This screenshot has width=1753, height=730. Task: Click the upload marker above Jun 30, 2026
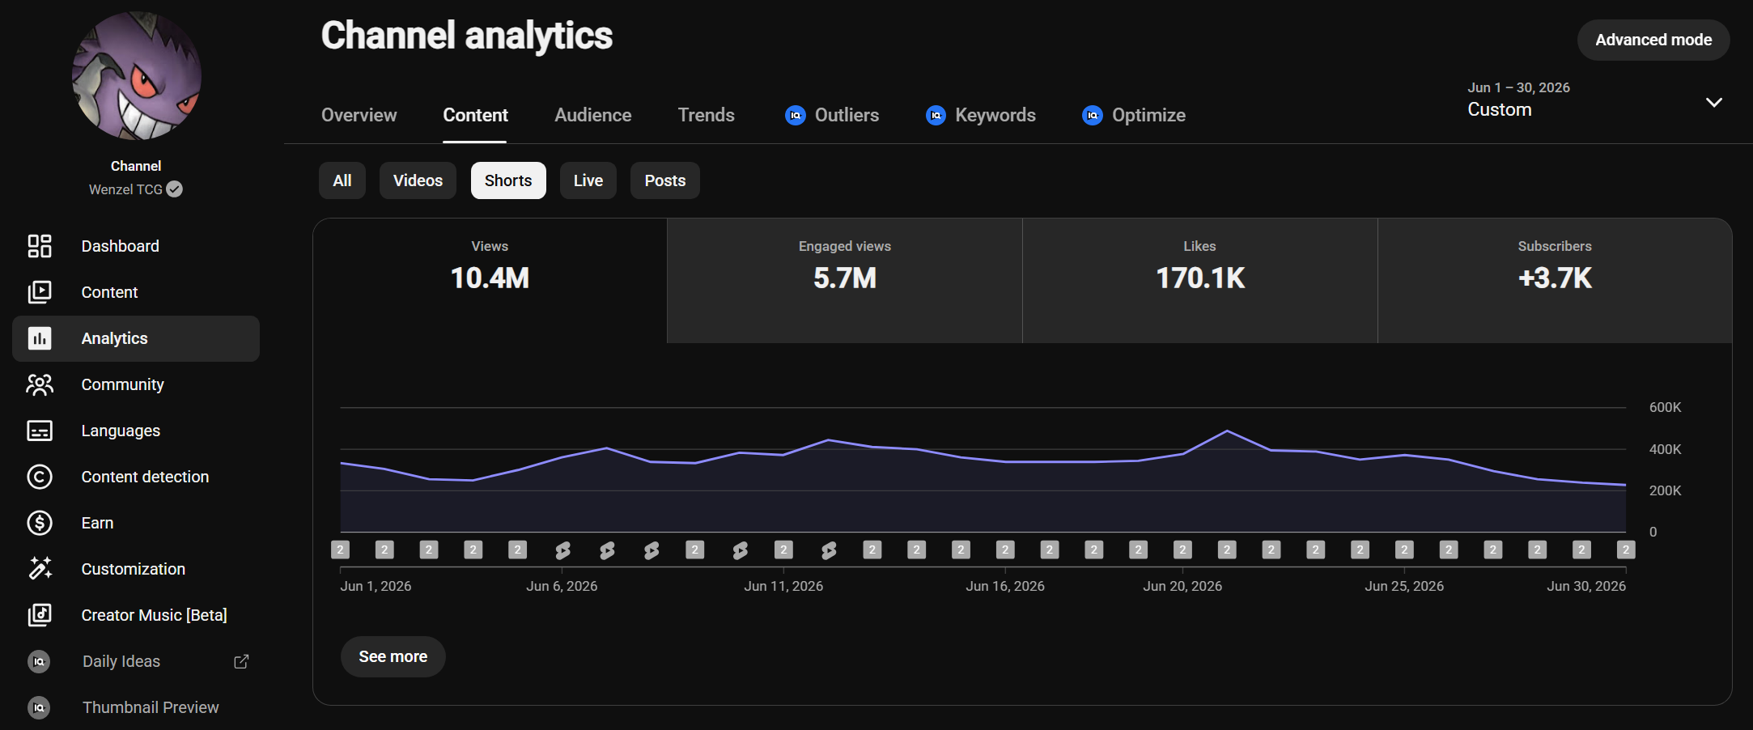coord(1626,550)
